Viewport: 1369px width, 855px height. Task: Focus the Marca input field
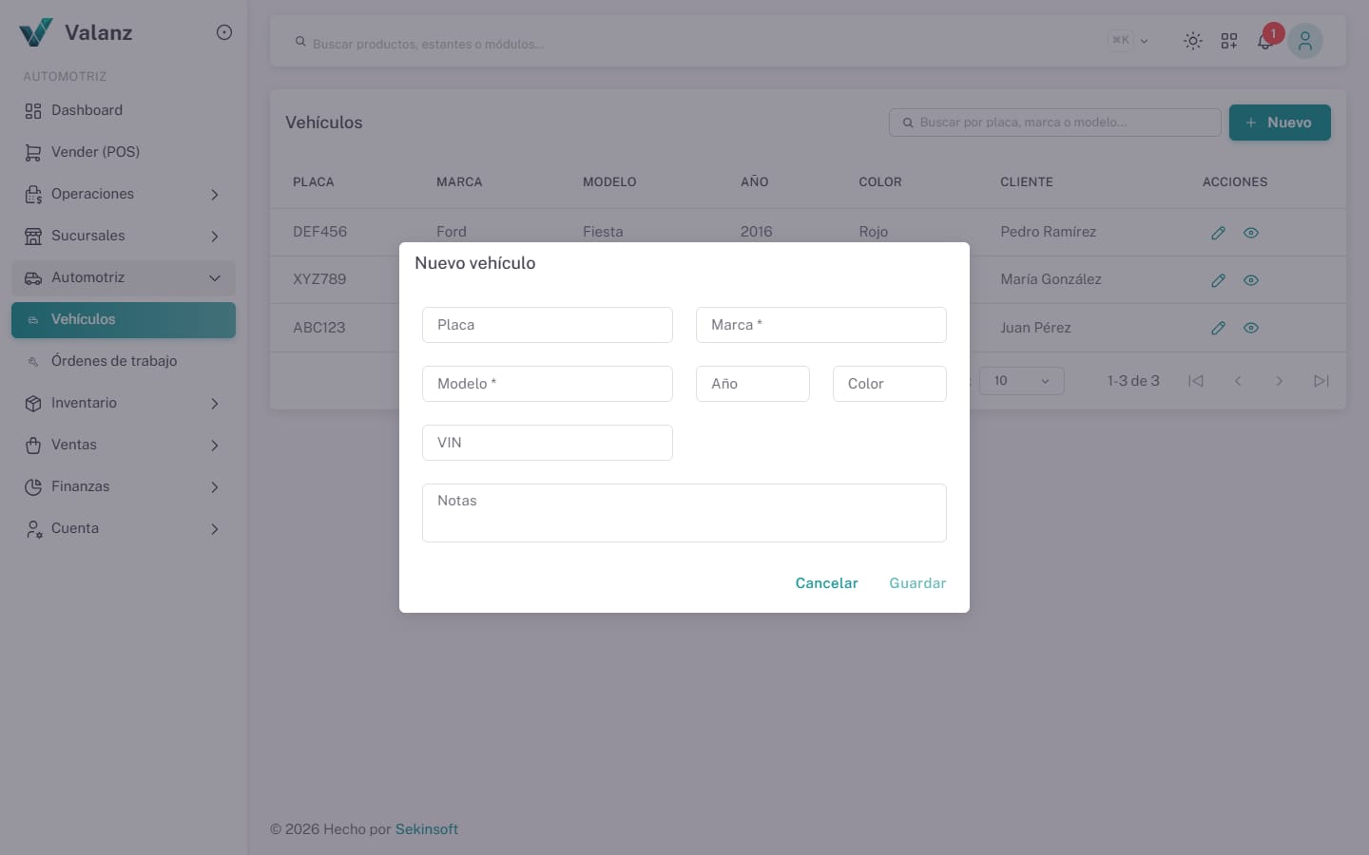click(x=821, y=325)
